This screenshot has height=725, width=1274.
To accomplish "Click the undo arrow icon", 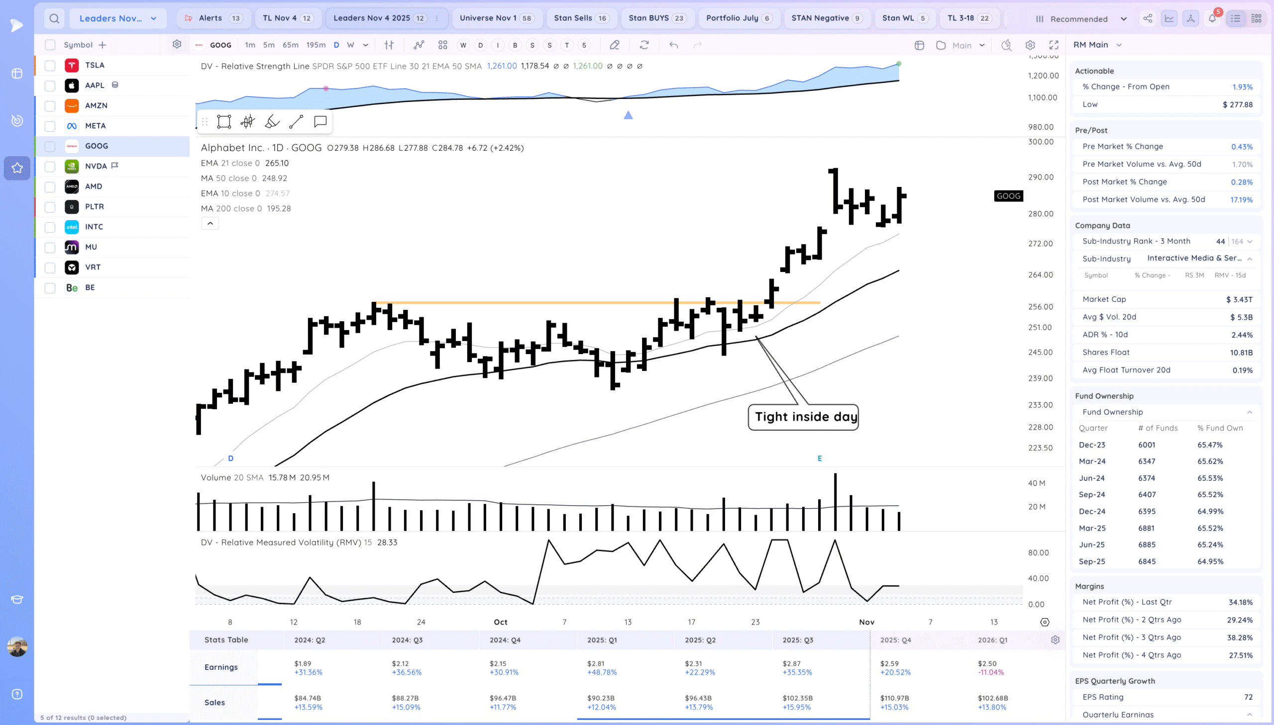I will point(674,45).
